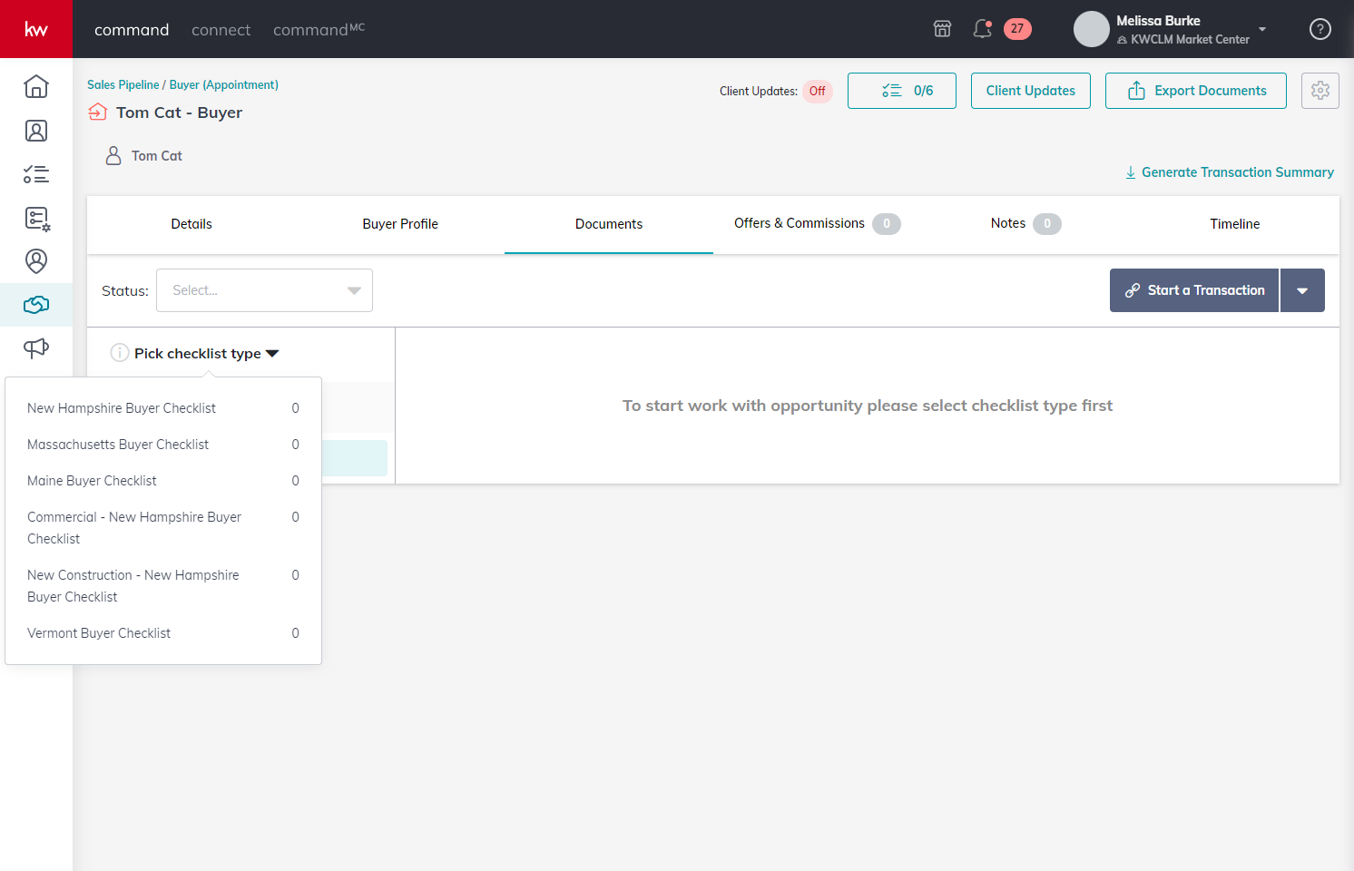
Task: Open notifications bell icon
Action: point(982,29)
